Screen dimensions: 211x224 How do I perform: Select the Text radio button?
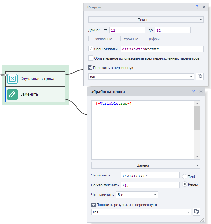pyautogui.click(x=185, y=176)
